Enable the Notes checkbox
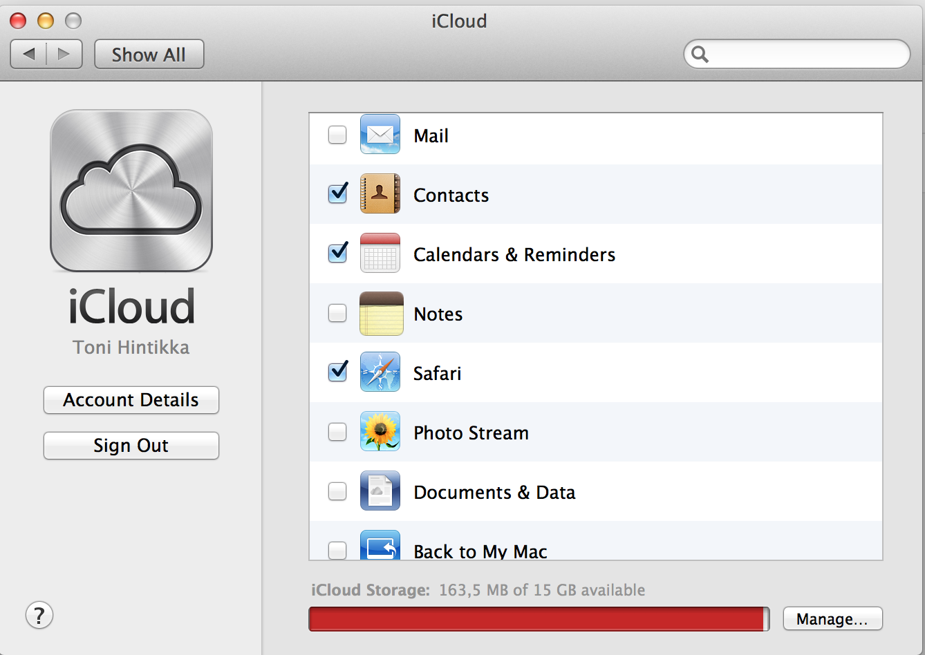This screenshot has width=925, height=655. (x=337, y=313)
